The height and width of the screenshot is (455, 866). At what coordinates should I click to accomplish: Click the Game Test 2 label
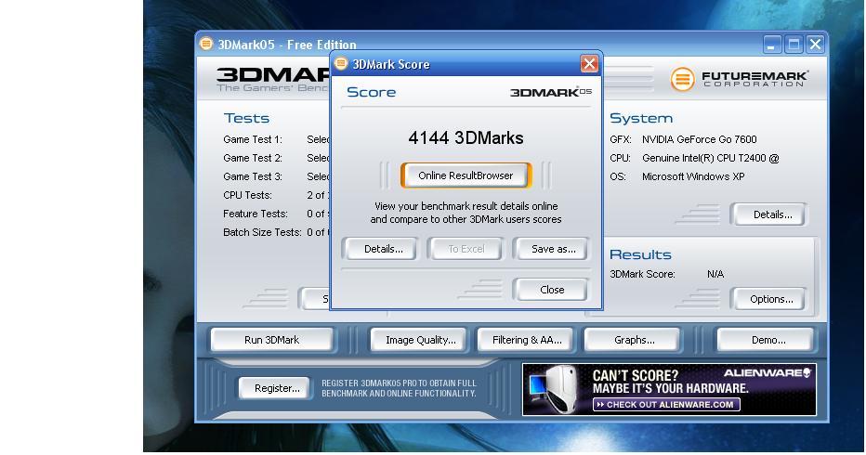[x=253, y=159]
